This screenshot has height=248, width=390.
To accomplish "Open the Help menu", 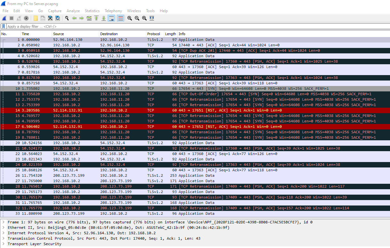I will click(164, 11).
